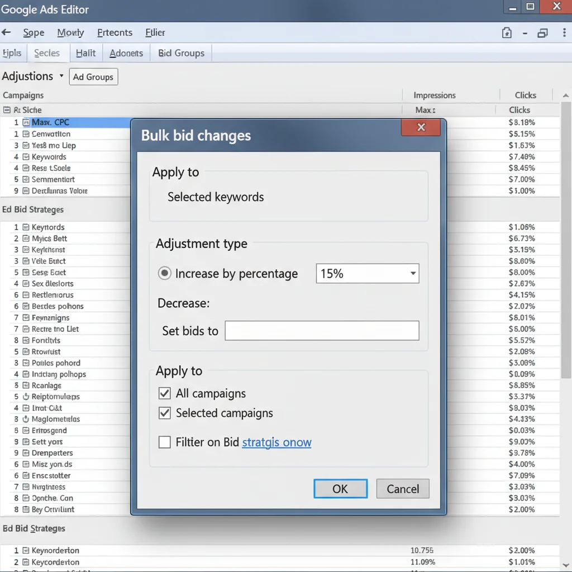Open the Eliier menu
This screenshot has height=572, width=572.
155,33
